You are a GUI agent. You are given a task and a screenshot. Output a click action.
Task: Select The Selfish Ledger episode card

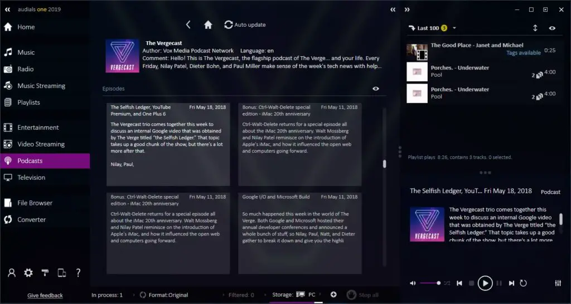tap(168, 144)
